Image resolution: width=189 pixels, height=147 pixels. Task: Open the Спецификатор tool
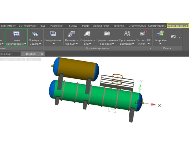53,33
